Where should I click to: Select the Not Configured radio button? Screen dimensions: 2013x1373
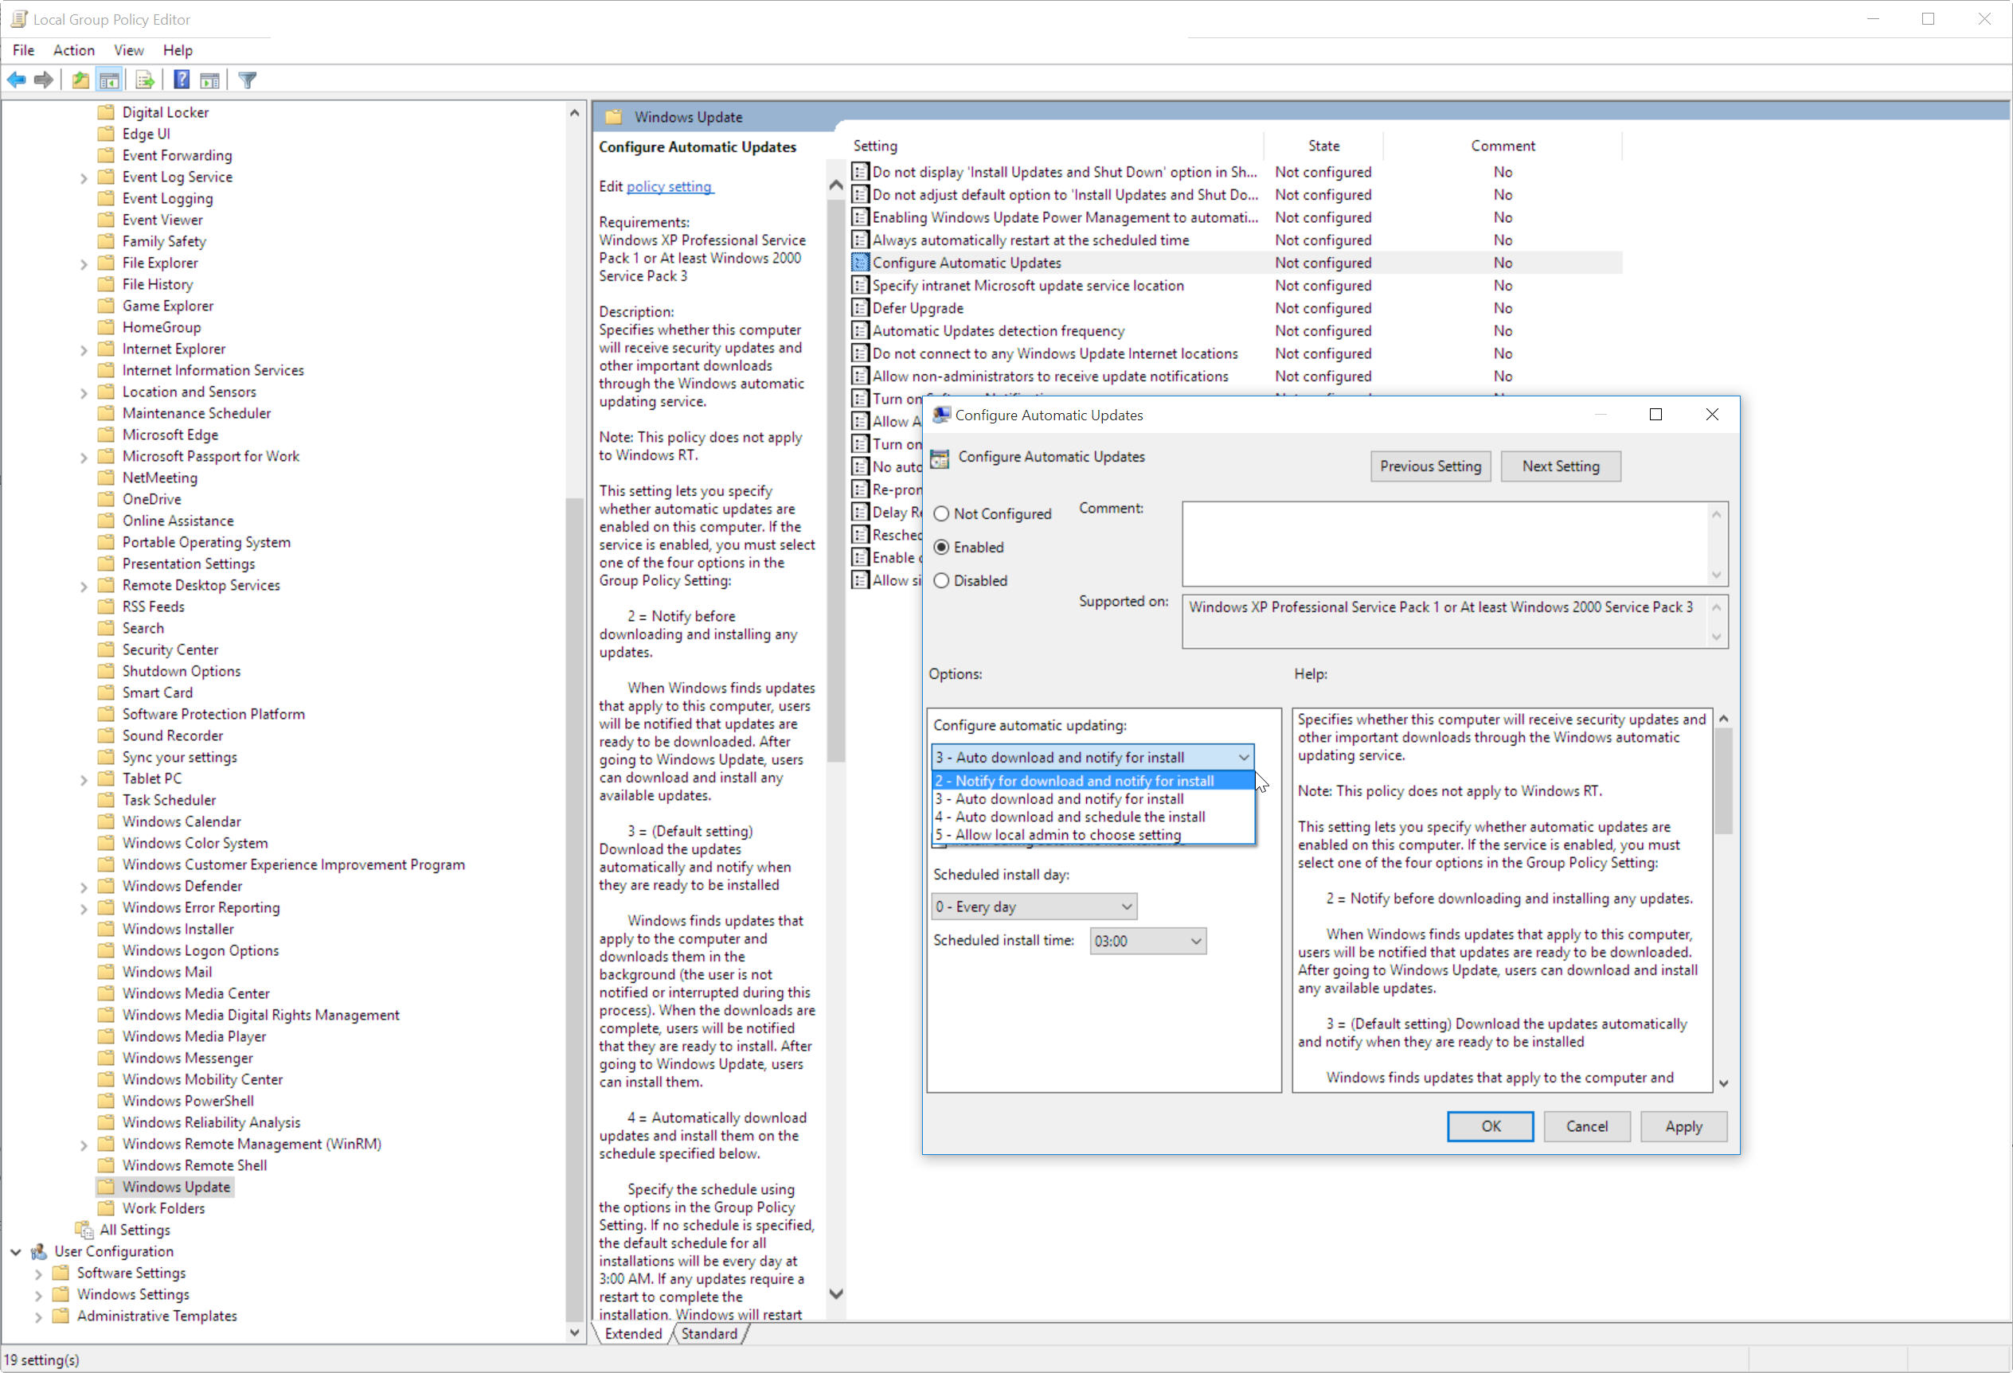(x=942, y=511)
